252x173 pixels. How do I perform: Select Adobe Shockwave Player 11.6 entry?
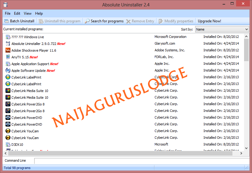coord(123,50)
